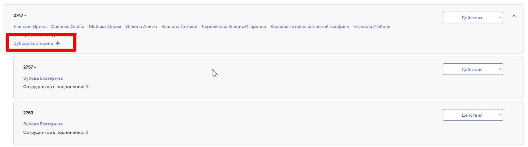Click Зубова Екатерина link in group 2747

tap(33, 43)
